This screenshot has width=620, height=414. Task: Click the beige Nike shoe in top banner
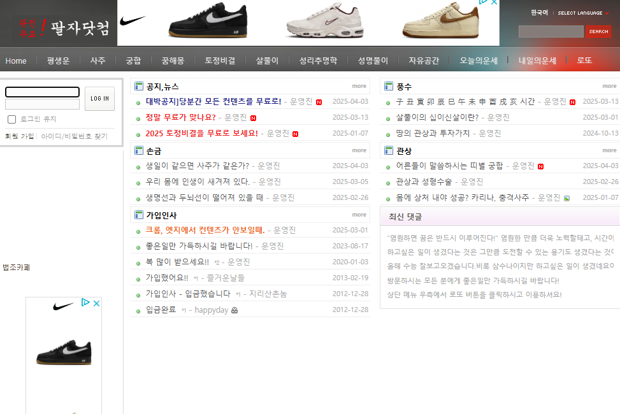click(440, 20)
